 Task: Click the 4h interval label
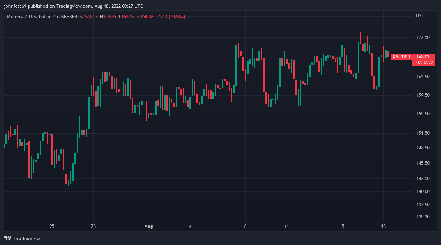tap(56, 17)
